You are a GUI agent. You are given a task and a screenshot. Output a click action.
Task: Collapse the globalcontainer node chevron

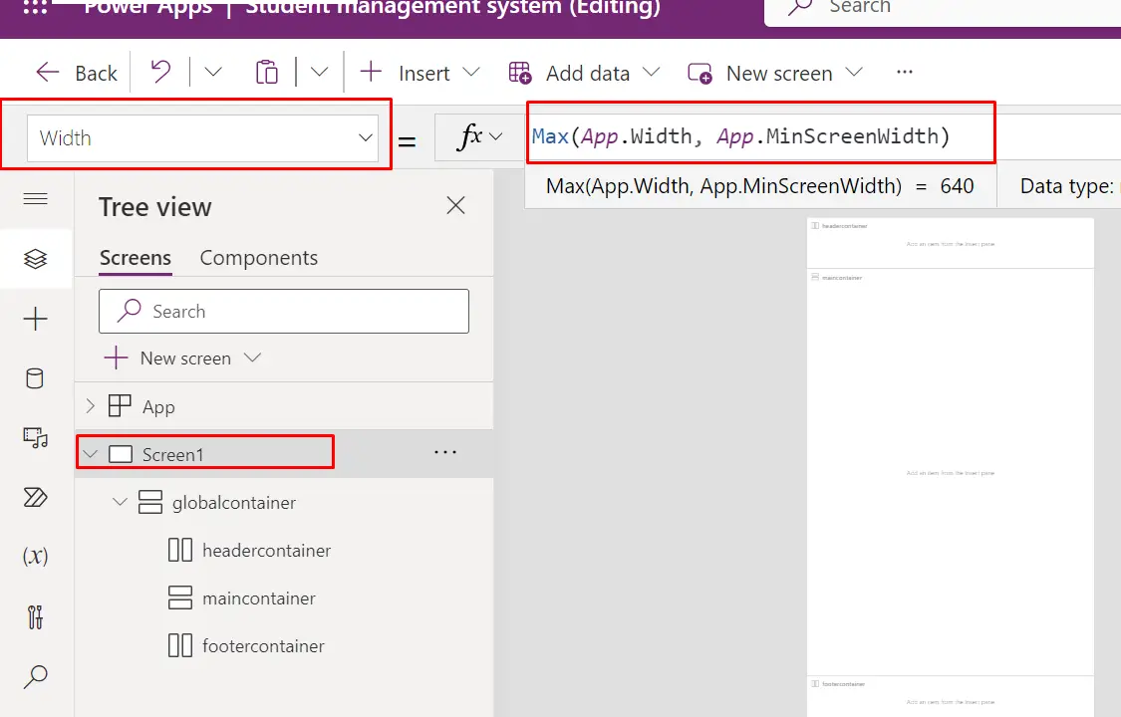pyautogui.click(x=121, y=502)
